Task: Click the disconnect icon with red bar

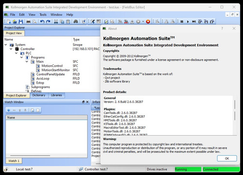Action: tap(126, 21)
